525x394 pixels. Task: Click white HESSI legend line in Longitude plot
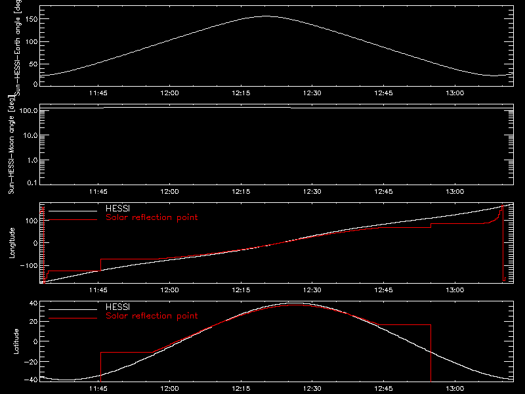point(73,211)
